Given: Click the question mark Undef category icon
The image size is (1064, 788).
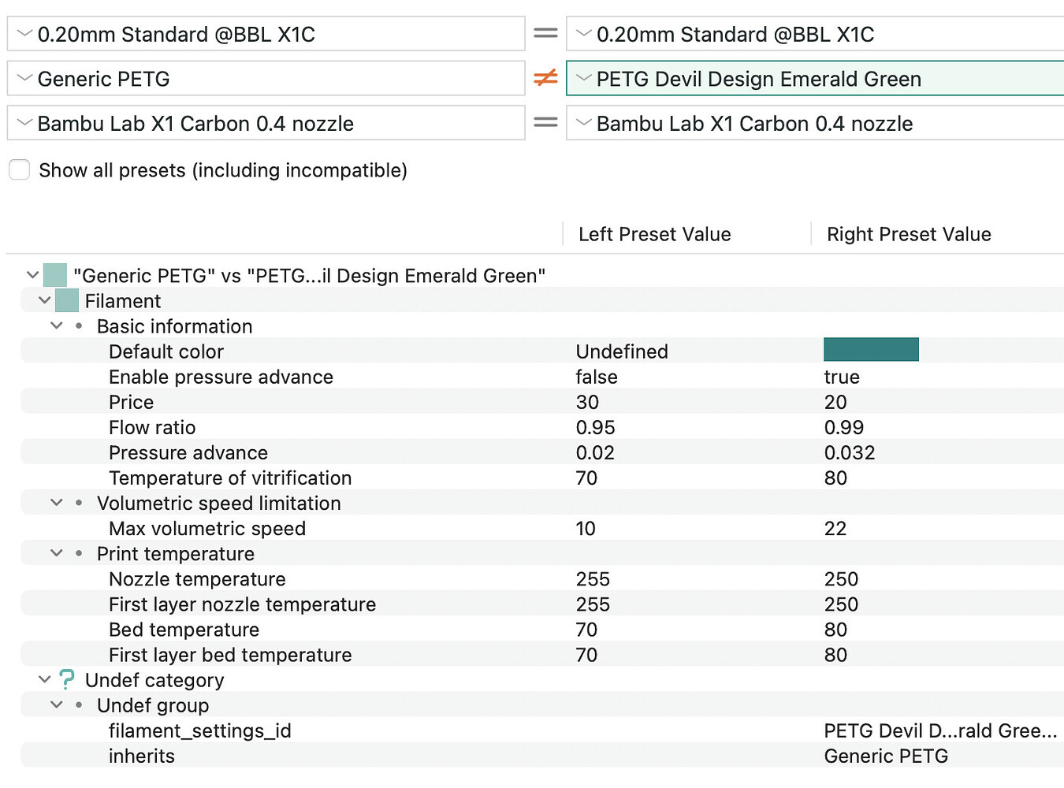Looking at the screenshot, I should pyautogui.click(x=67, y=679).
